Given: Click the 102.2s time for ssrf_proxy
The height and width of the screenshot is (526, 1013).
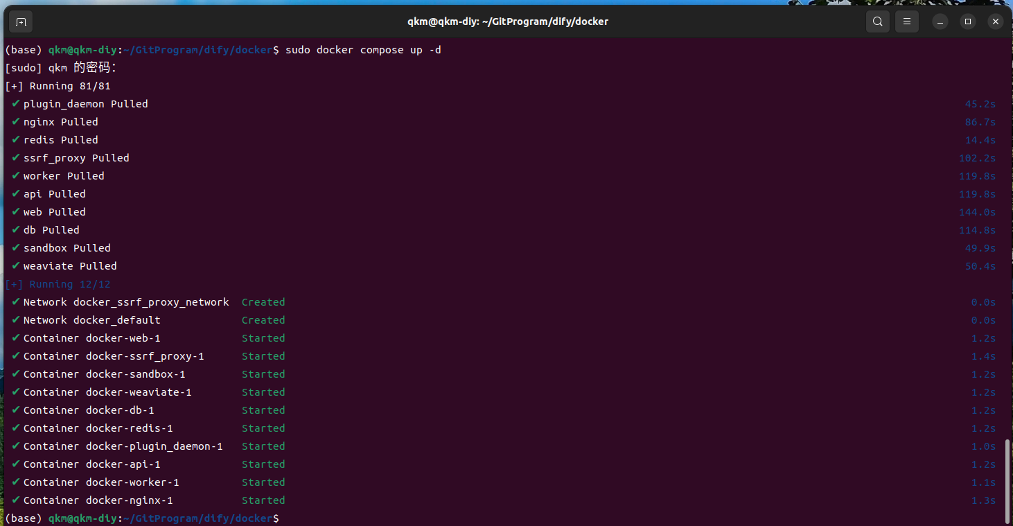Looking at the screenshot, I should pyautogui.click(x=977, y=158).
